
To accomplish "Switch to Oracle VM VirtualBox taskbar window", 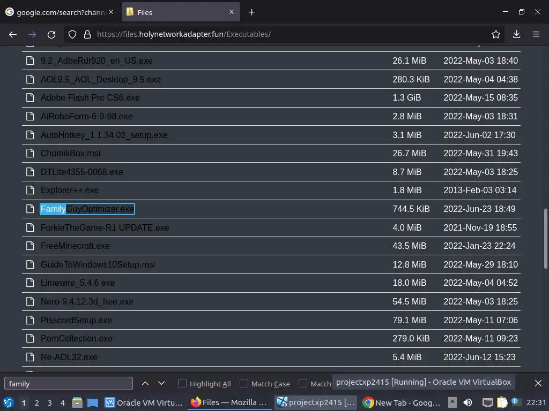I will point(144,402).
